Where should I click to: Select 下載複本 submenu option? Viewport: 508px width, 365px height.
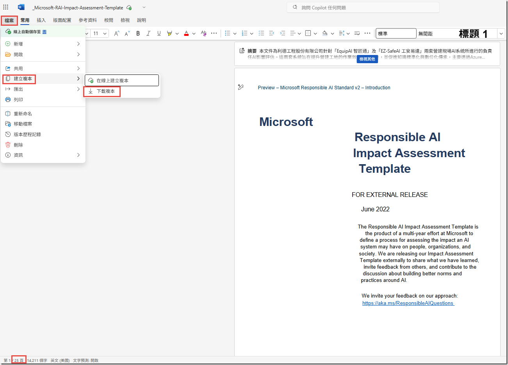point(122,91)
